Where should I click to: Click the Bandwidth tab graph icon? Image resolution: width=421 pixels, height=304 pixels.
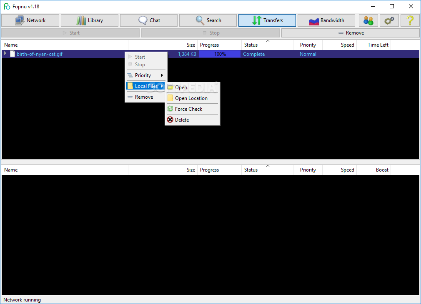(x=313, y=21)
